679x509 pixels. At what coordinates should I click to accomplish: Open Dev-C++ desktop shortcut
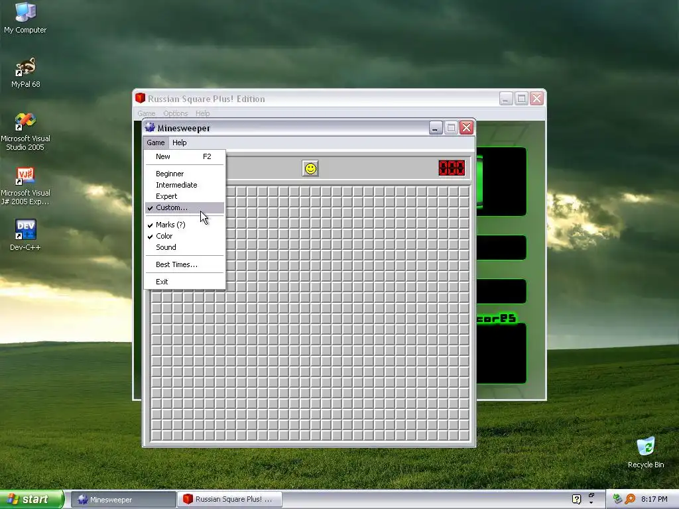click(x=25, y=235)
